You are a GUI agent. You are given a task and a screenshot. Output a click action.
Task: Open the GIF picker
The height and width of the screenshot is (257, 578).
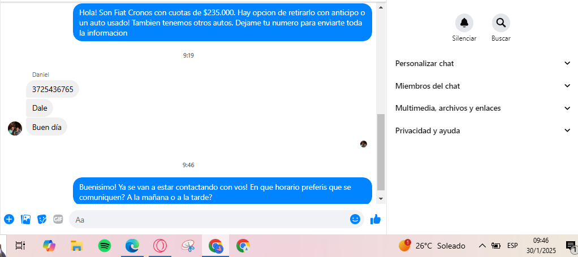tap(58, 219)
